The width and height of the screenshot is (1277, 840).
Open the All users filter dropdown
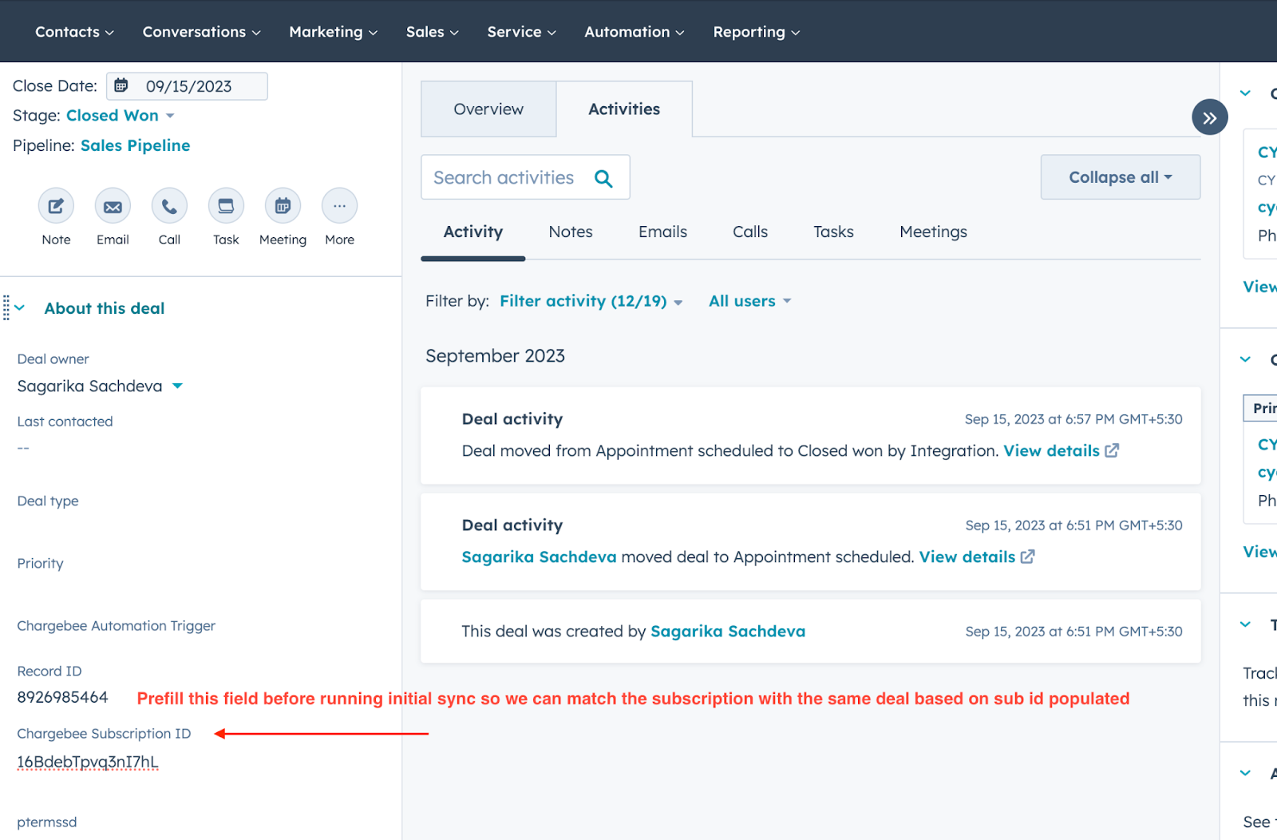749,301
